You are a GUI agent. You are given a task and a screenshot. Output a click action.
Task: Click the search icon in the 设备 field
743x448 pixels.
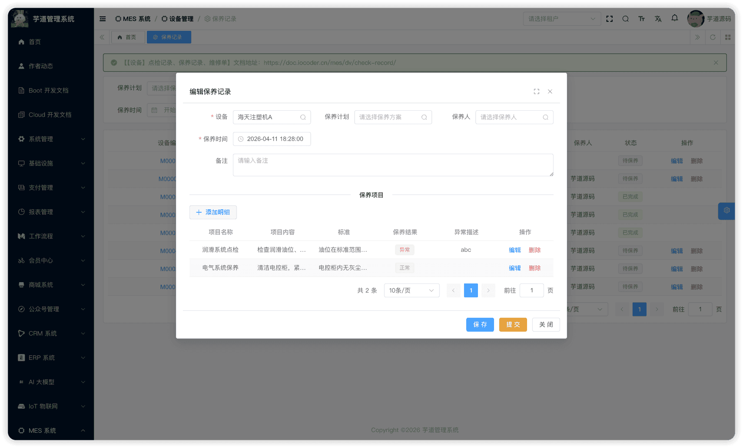tap(303, 117)
